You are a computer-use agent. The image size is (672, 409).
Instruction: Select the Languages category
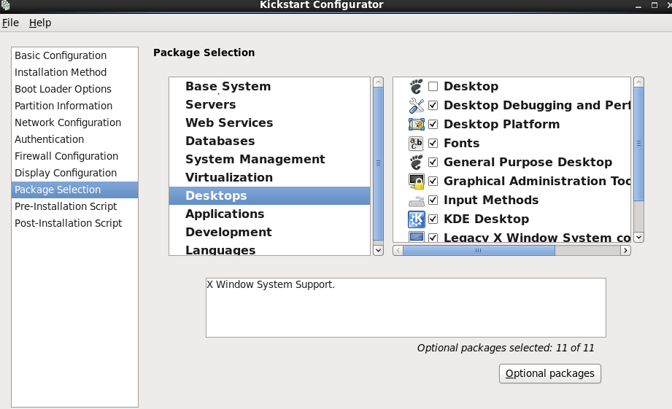pyautogui.click(x=269, y=249)
